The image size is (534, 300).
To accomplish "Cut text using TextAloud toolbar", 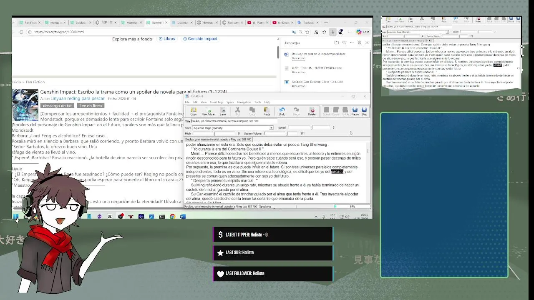I will pyautogui.click(x=238, y=111).
